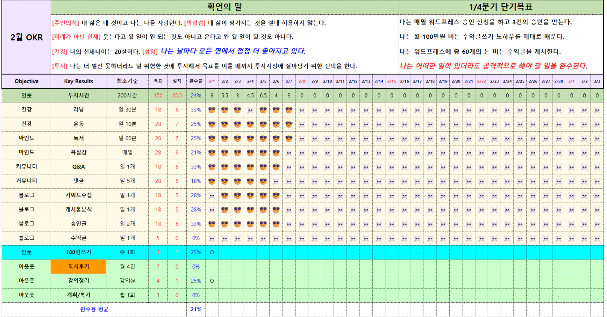Select the 0% completion cell for 수익글

[196, 238]
